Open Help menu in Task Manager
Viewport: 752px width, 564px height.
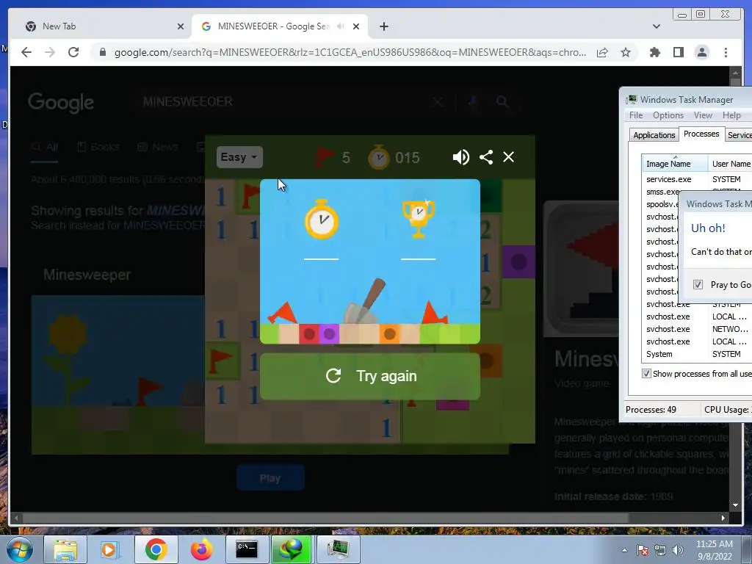(x=731, y=115)
